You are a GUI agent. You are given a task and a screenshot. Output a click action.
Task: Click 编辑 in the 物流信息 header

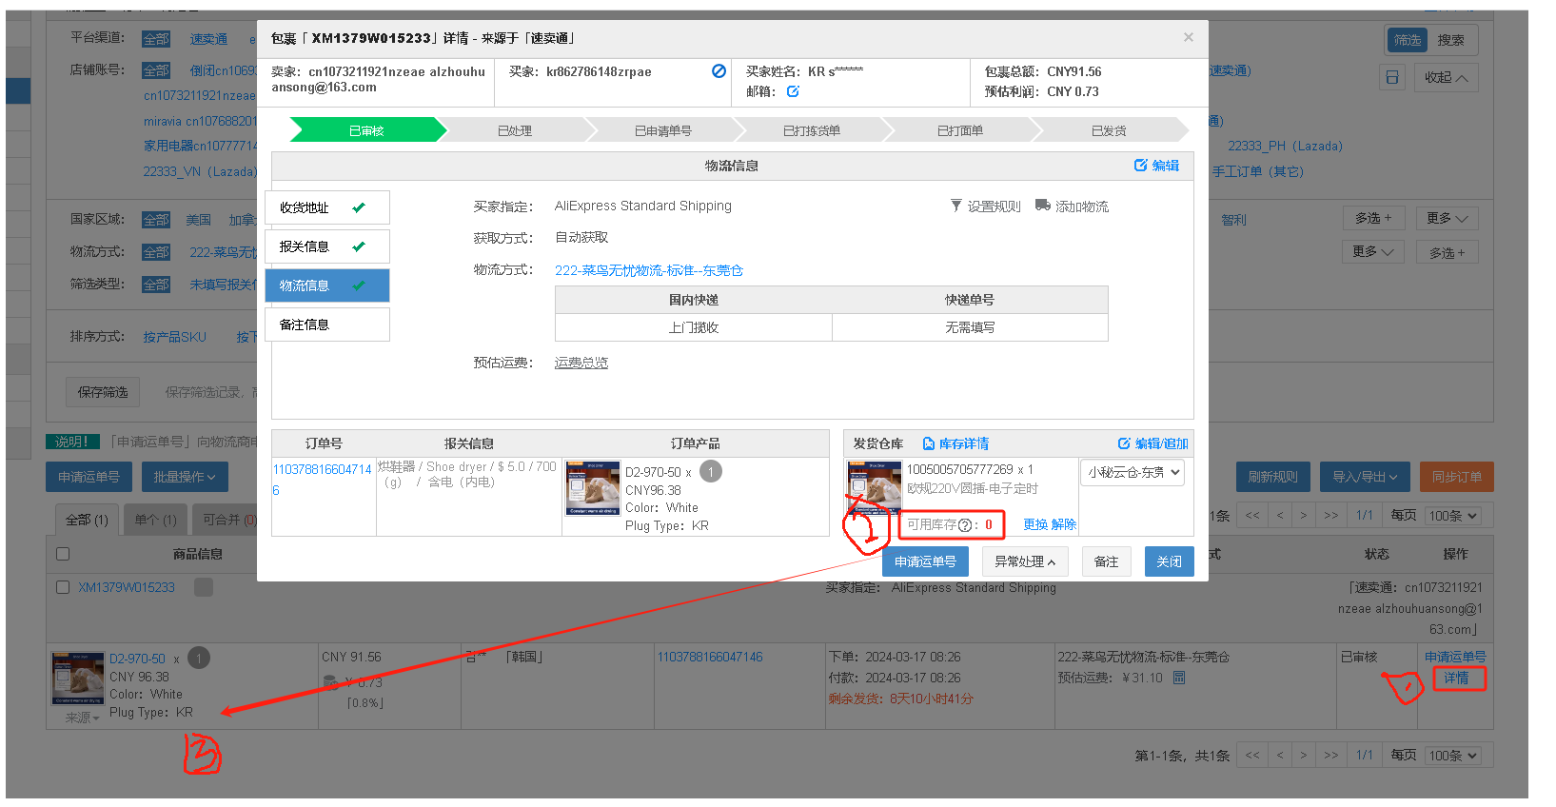point(1156,166)
